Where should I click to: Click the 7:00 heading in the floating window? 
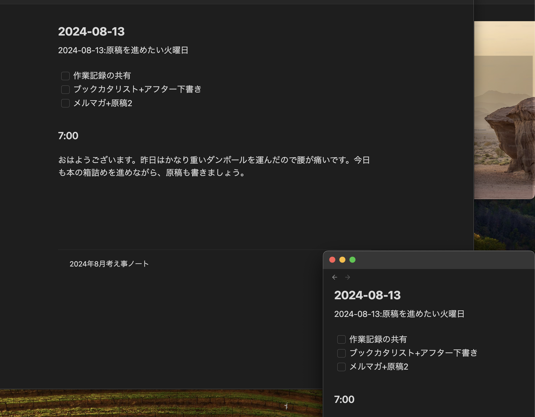click(x=344, y=399)
